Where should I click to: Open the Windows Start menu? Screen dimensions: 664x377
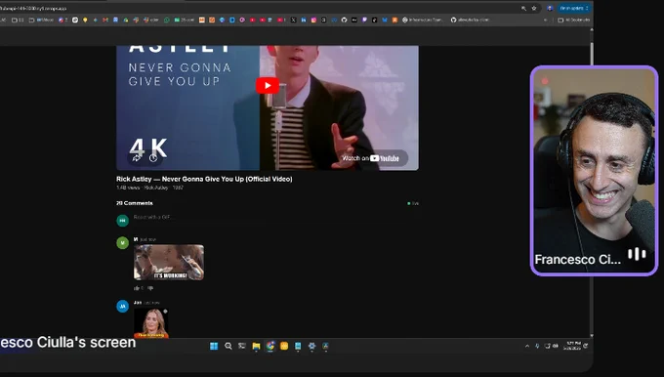pyautogui.click(x=214, y=346)
